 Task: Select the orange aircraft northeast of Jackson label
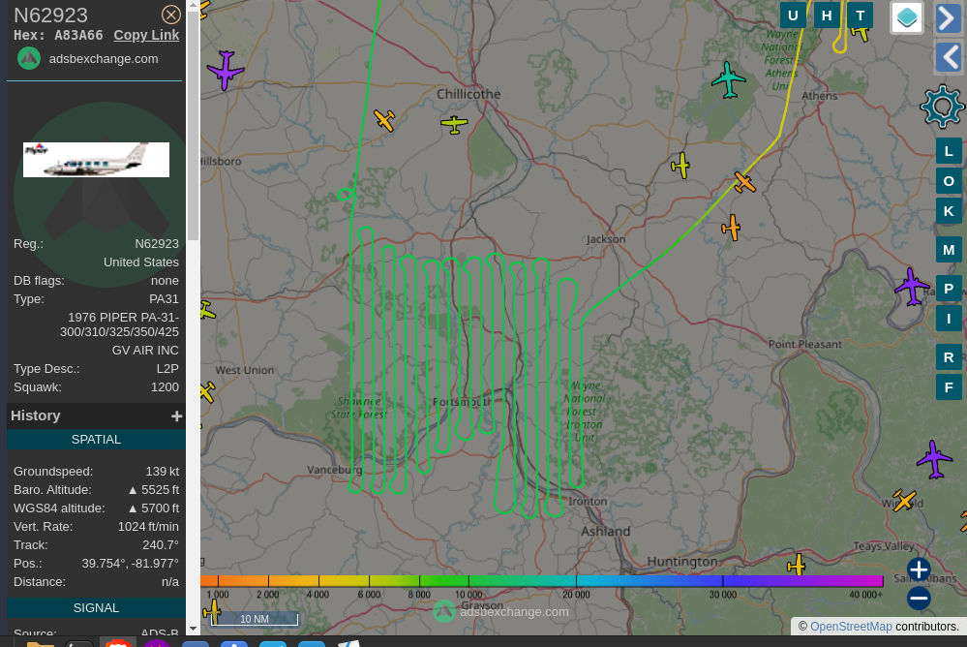coord(732,228)
